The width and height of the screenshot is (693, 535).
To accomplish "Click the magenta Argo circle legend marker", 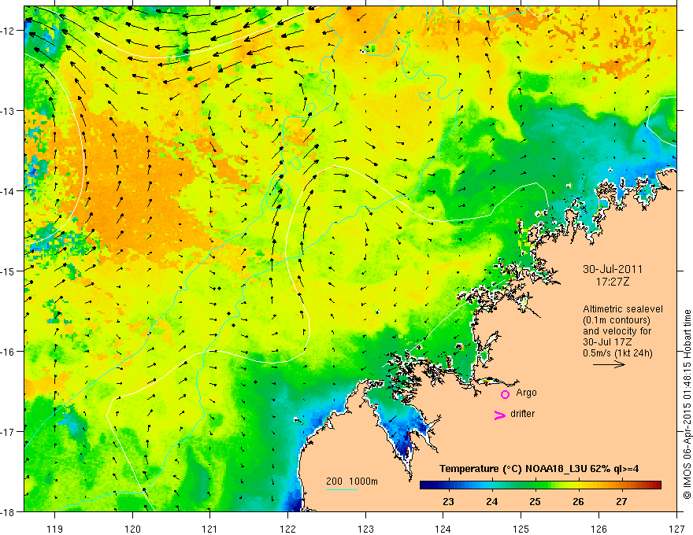I will (505, 394).
